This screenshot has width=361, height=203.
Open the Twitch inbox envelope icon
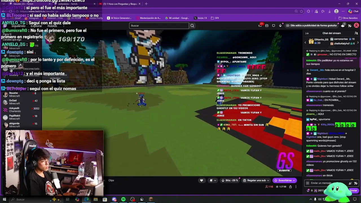point(267,26)
